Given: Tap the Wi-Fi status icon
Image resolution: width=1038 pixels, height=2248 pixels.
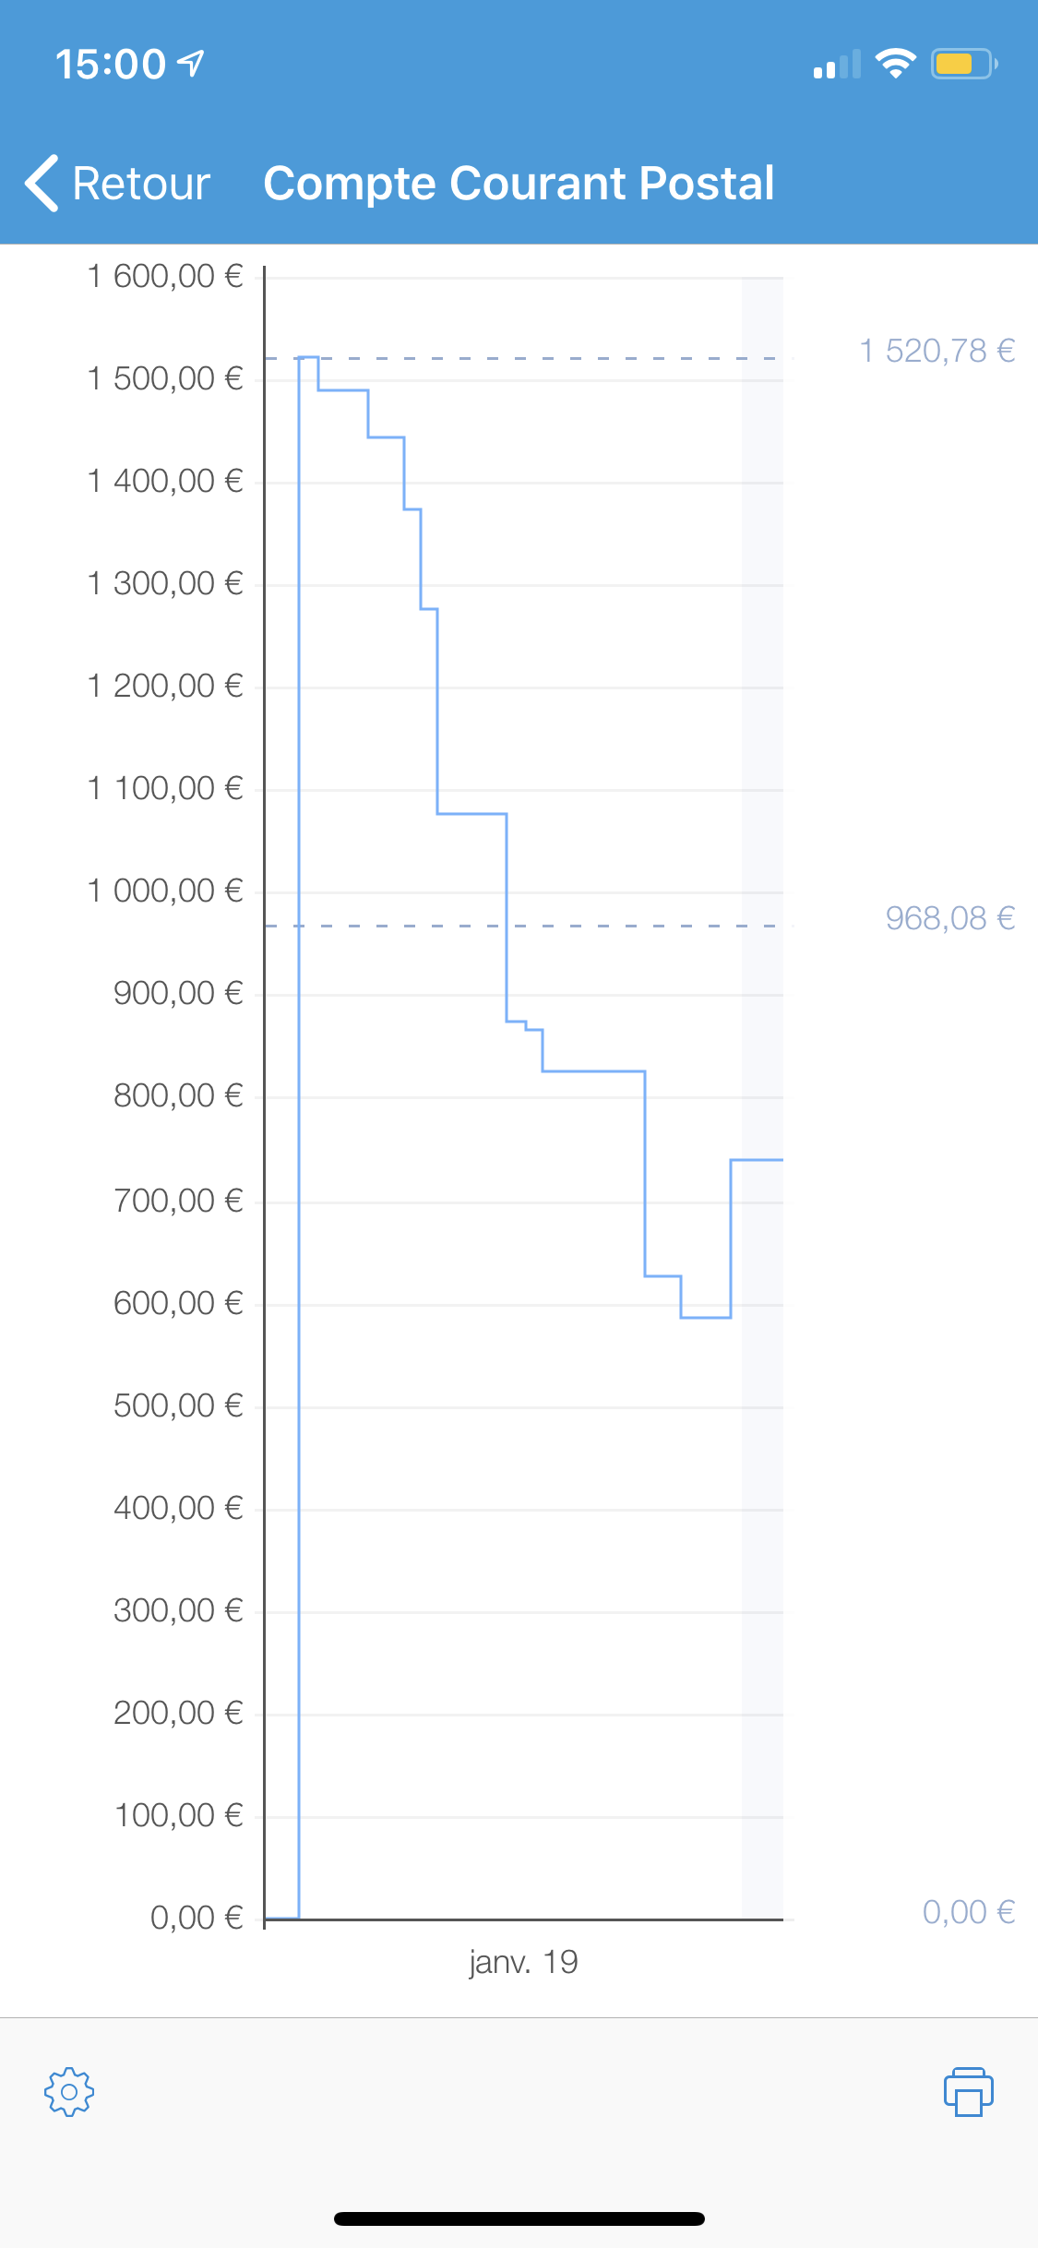Looking at the screenshot, I should [x=895, y=64].
